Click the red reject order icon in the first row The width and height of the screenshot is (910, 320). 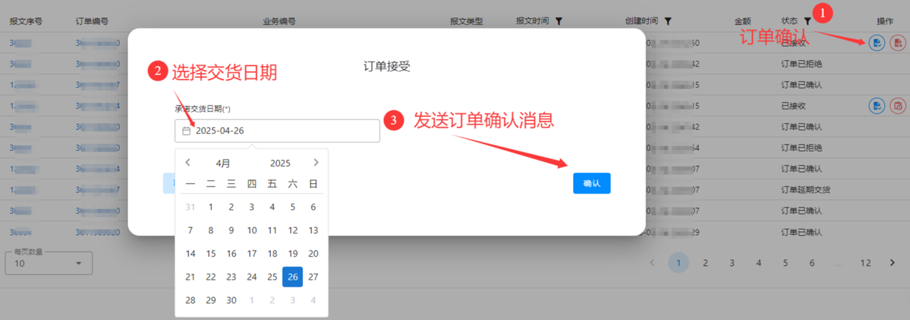898,43
